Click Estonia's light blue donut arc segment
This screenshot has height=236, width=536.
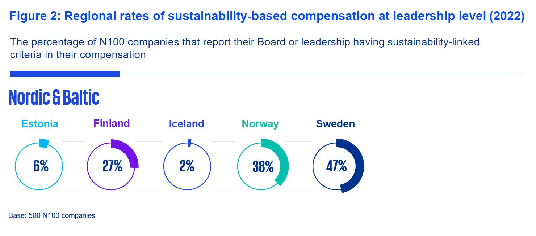tap(43, 143)
